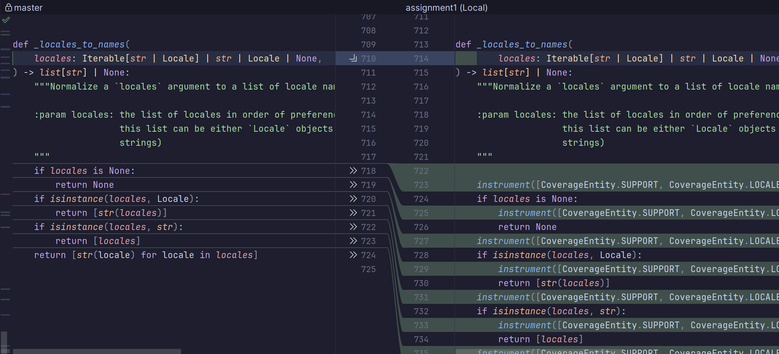The width and height of the screenshot is (779, 354).
Task: Click right pane ':param locales:' line
Action: click(628, 115)
